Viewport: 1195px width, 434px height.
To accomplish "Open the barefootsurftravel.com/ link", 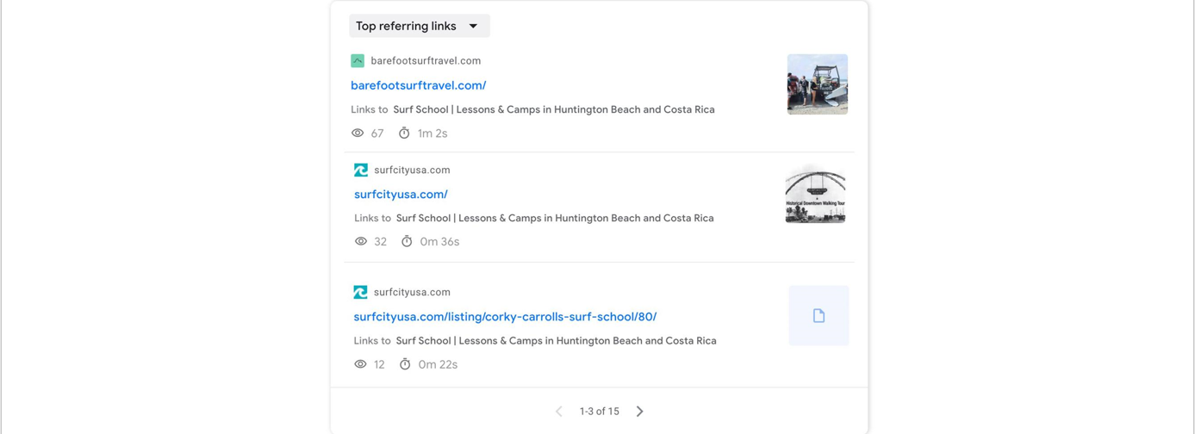I will click(x=418, y=85).
